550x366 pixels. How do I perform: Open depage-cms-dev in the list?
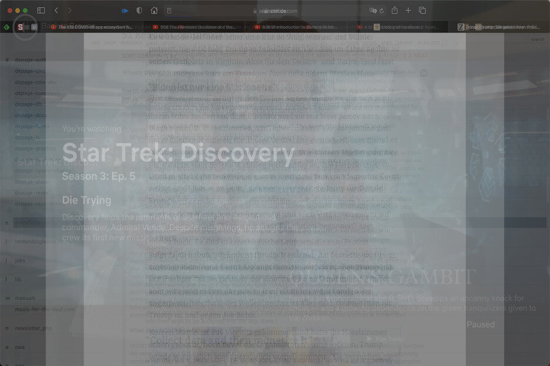point(36,82)
